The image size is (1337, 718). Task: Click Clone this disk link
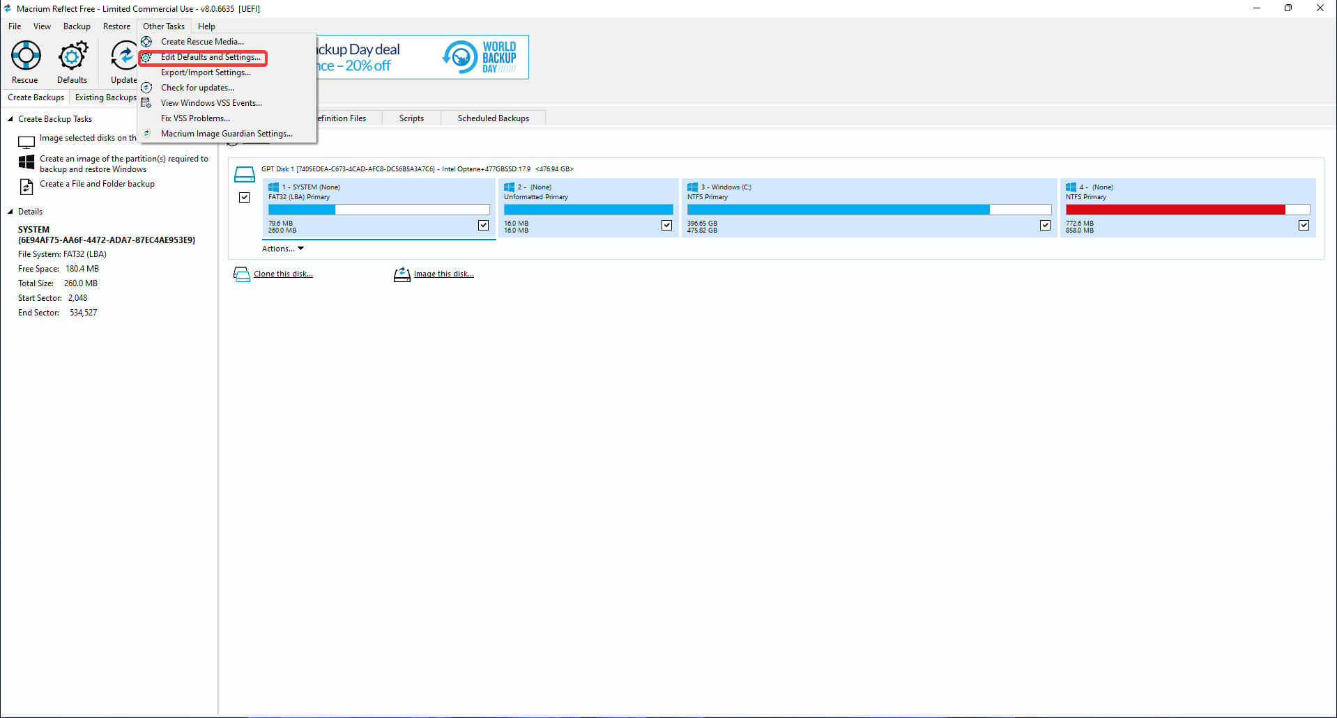coord(283,274)
